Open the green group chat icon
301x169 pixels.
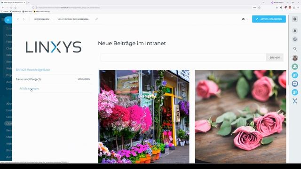click(x=295, y=67)
